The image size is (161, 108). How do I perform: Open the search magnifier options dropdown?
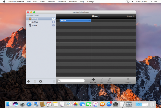click(59, 81)
